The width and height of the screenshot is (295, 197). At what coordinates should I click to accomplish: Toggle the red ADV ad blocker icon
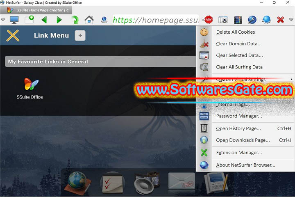(209, 20)
